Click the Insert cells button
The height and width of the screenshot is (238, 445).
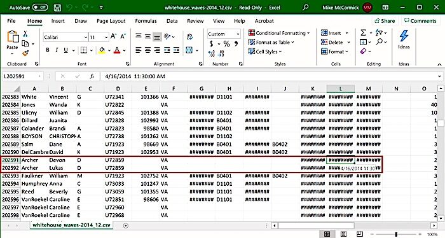pos(334,33)
